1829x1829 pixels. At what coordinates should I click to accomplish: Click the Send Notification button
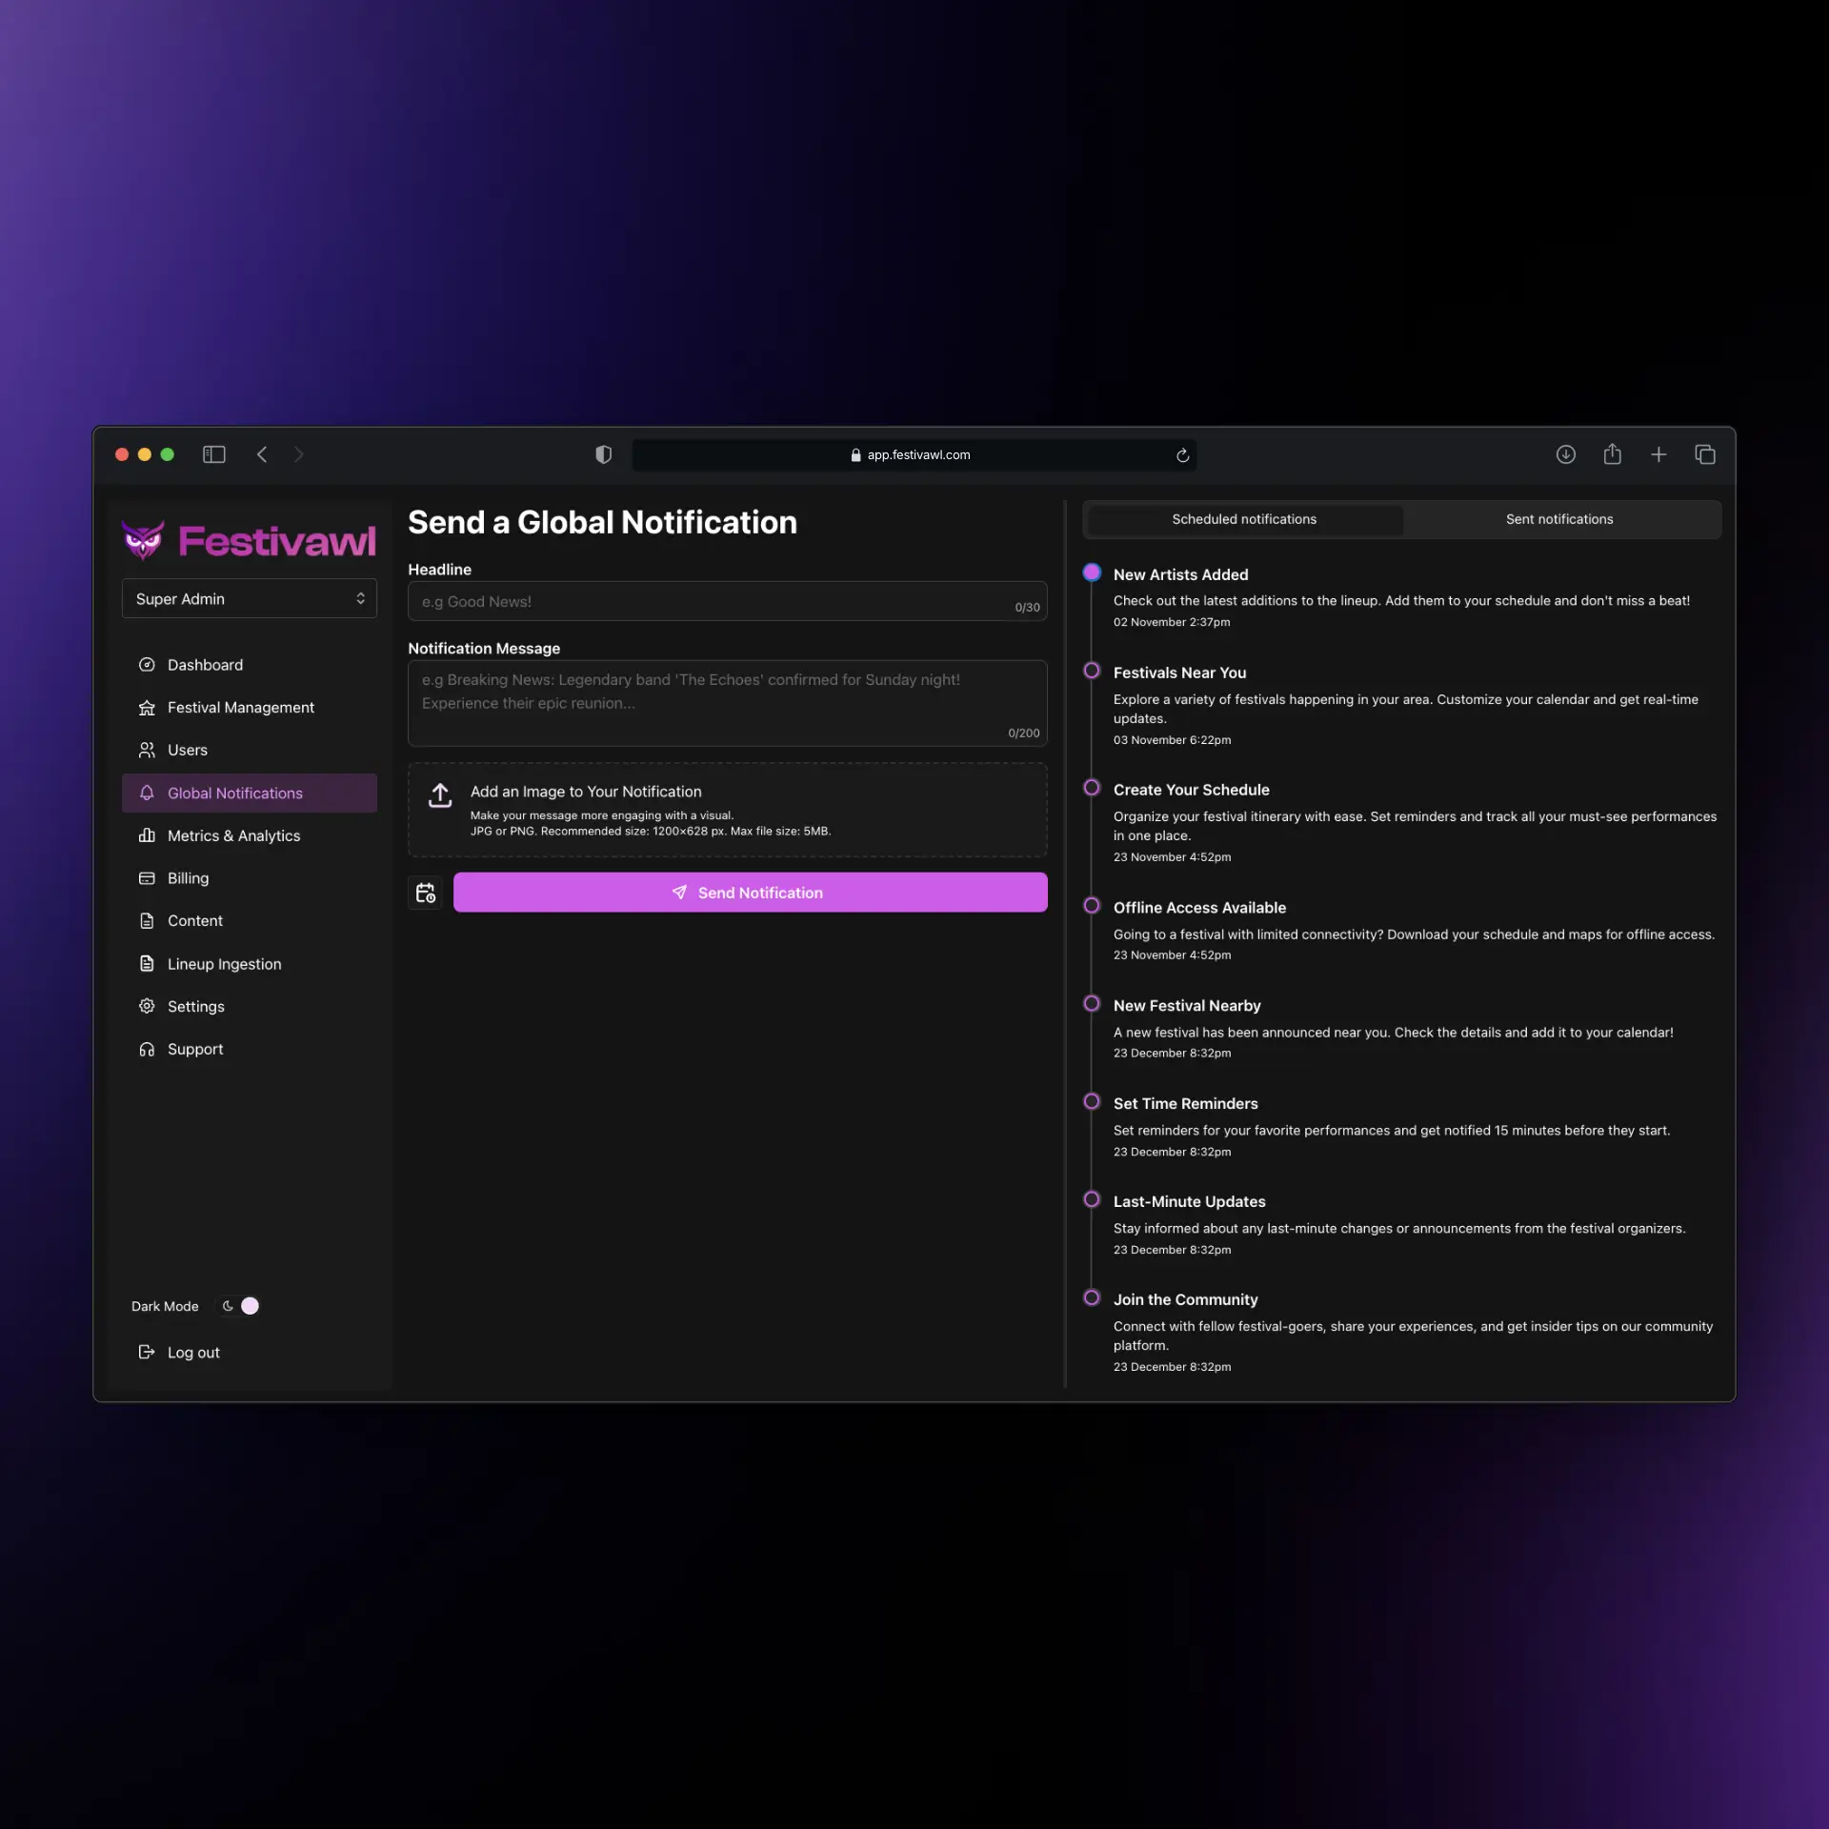pyautogui.click(x=750, y=893)
